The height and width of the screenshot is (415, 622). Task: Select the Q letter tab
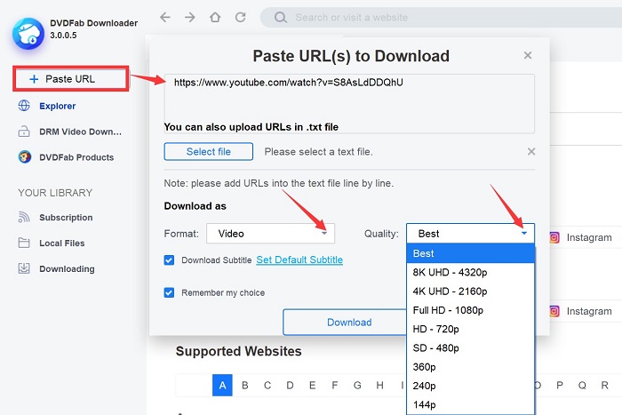click(582, 386)
